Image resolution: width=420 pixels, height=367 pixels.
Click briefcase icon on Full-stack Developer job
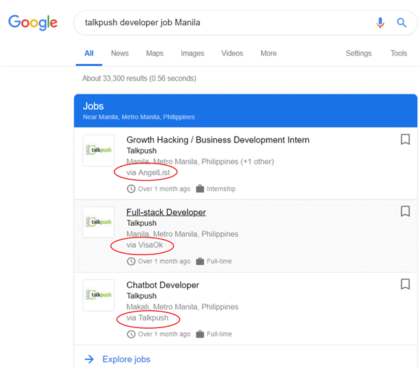200,261
